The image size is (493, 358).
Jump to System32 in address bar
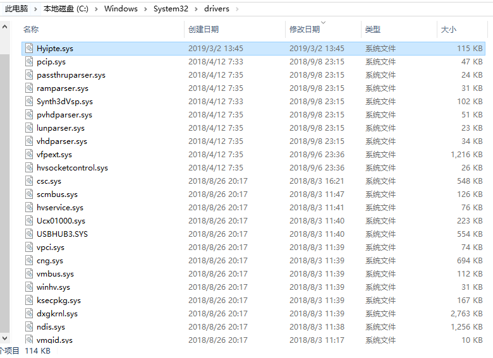[x=171, y=9]
